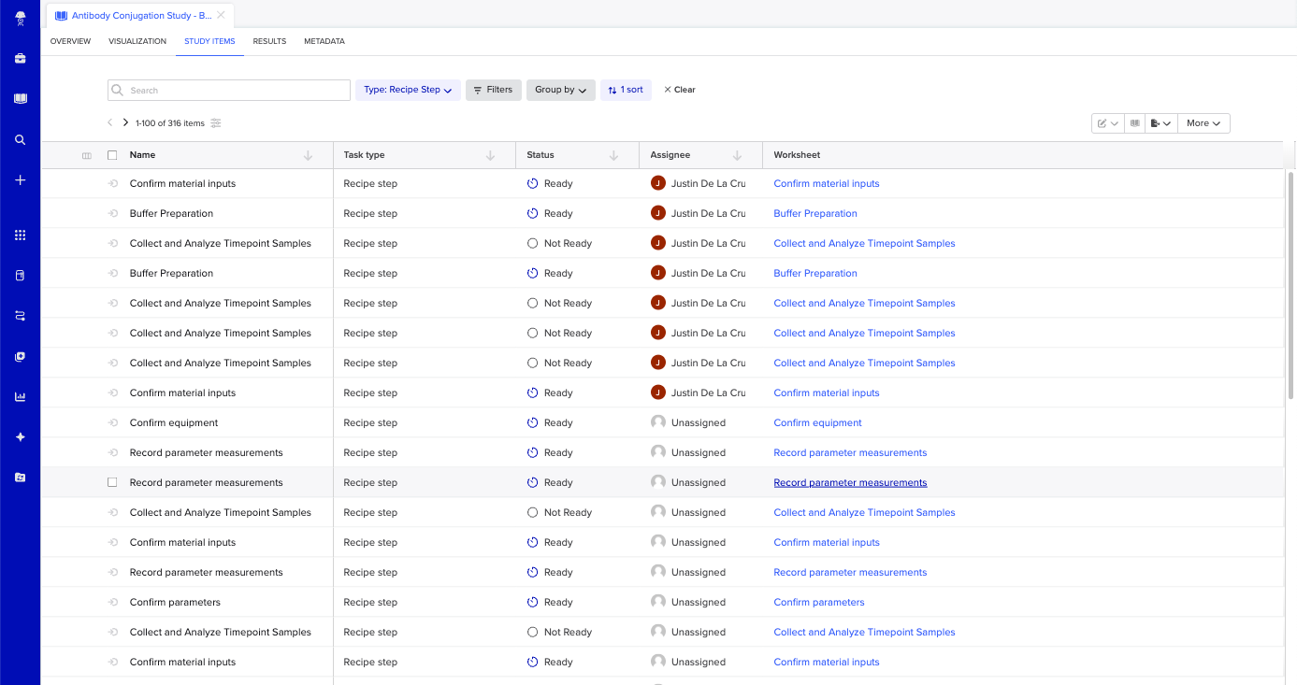Click the bar chart icon in sidebar
The image size is (1297, 685).
[20, 396]
